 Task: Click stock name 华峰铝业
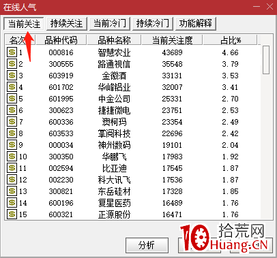pos(114,87)
